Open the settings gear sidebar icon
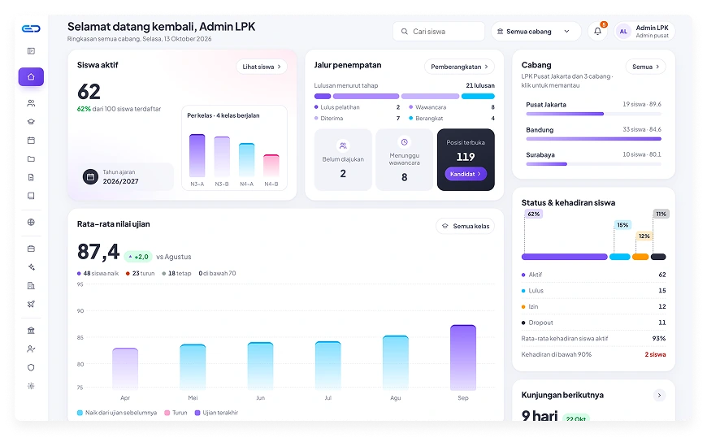 (x=31, y=386)
